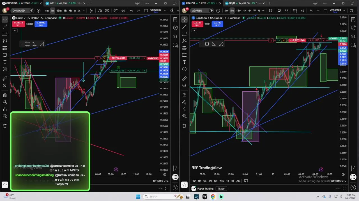Expand timeframe dropdown in Ondo window
This screenshot has height=201, width=359.
pyautogui.click(x=83, y=11)
